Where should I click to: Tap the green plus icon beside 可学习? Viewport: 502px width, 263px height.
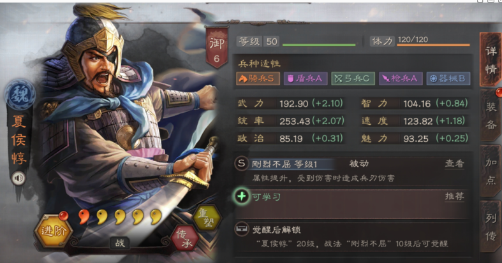click(242, 196)
